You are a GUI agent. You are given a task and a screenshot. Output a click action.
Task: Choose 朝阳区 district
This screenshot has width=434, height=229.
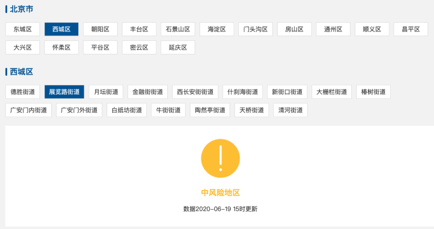pos(100,29)
